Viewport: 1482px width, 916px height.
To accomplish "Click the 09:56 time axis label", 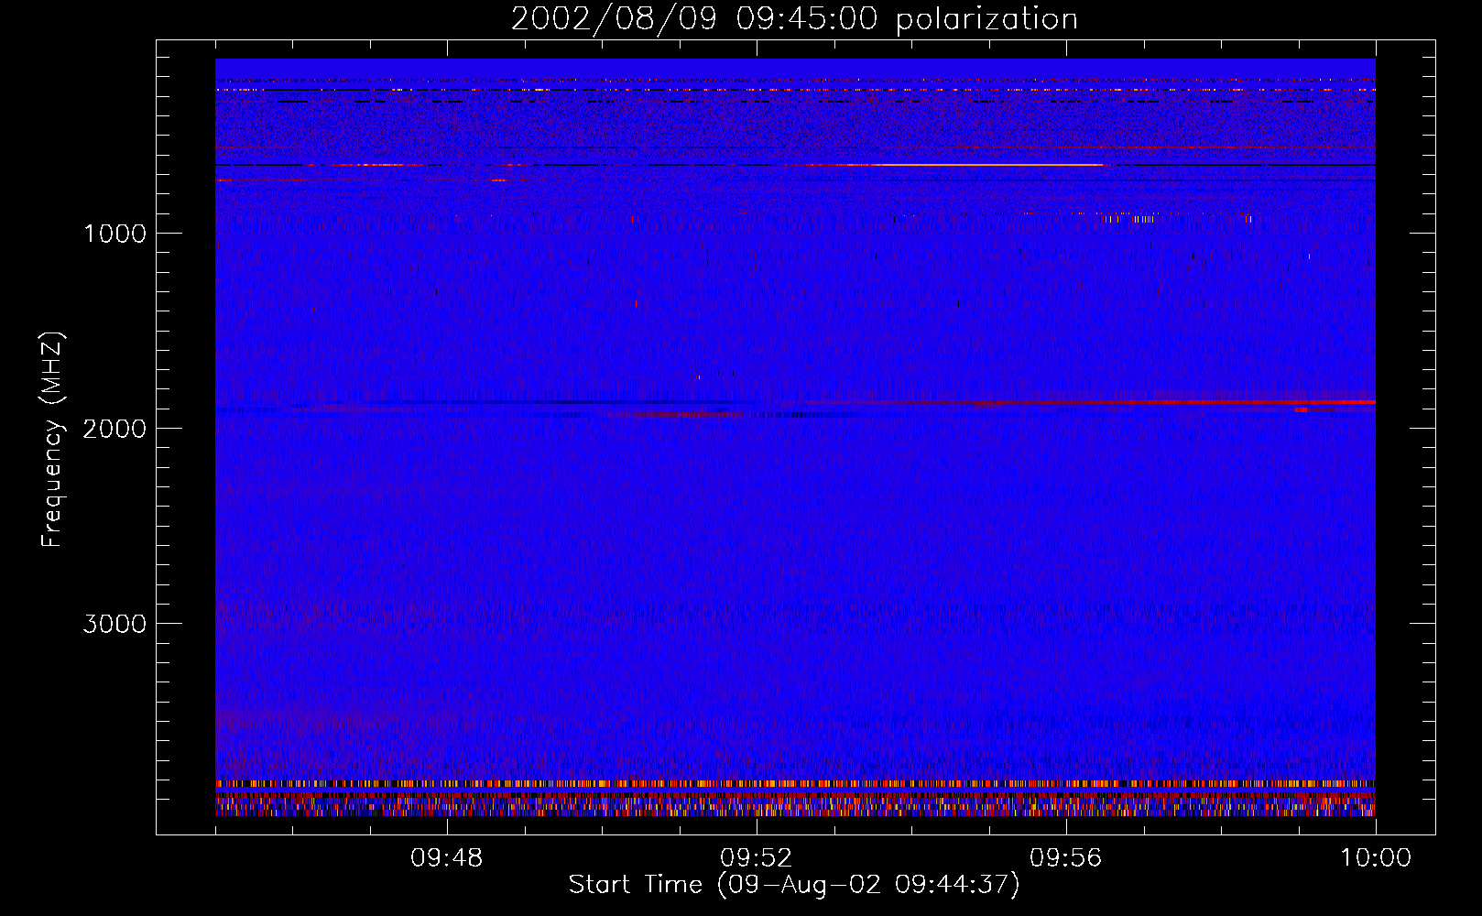I will [x=1066, y=858].
